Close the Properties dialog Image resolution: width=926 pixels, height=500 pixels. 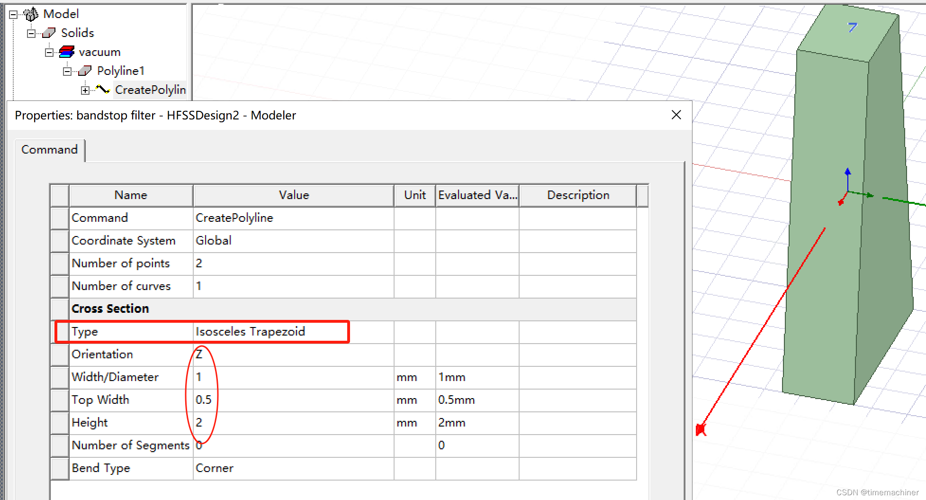click(x=676, y=115)
